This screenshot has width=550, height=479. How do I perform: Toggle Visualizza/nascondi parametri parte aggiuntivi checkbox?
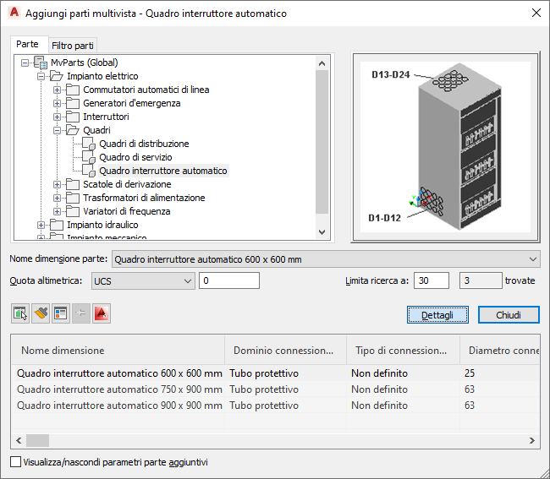[15, 462]
